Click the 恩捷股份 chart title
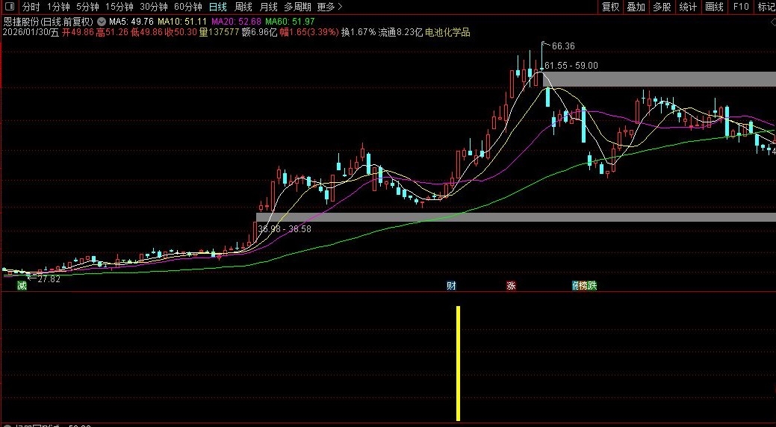The image size is (776, 427). click(x=48, y=22)
